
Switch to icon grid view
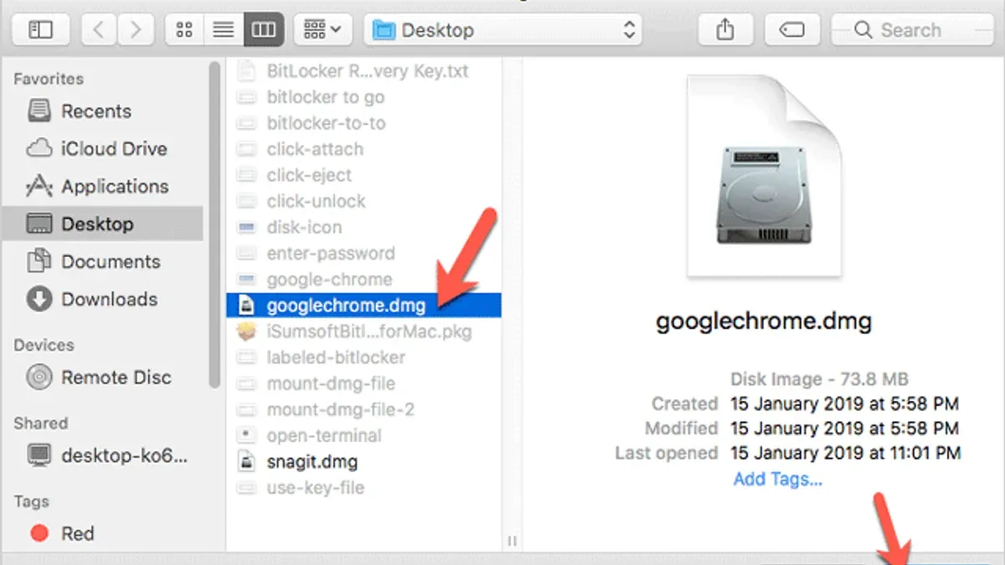(185, 30)
